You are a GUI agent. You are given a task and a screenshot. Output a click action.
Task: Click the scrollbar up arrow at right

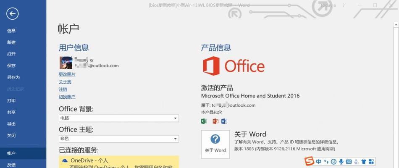(396, 25)
